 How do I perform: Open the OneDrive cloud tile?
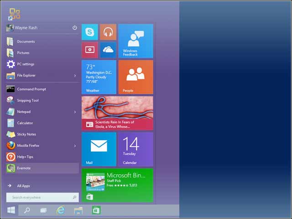pyautogui.click(x=108, y=50)
